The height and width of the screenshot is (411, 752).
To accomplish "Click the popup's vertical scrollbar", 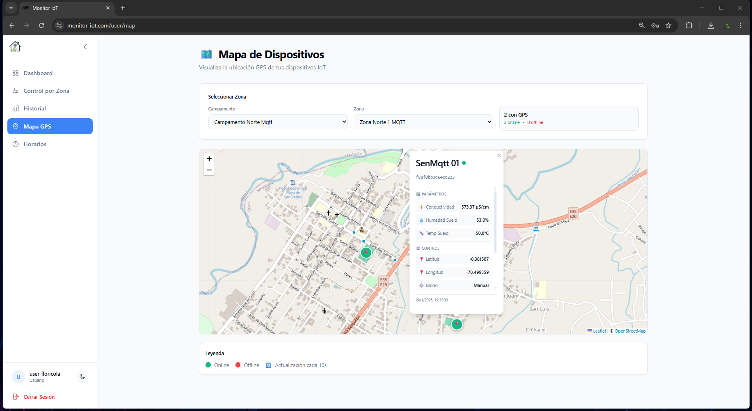I will [495, 222].
